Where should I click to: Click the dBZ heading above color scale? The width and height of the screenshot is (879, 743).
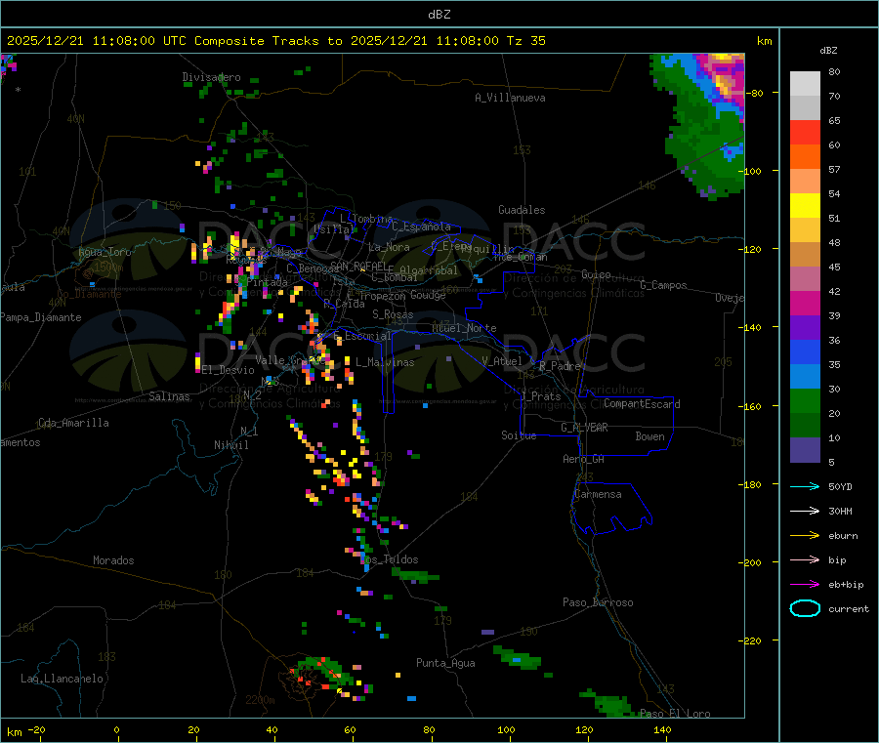click(x=828, y=51)
